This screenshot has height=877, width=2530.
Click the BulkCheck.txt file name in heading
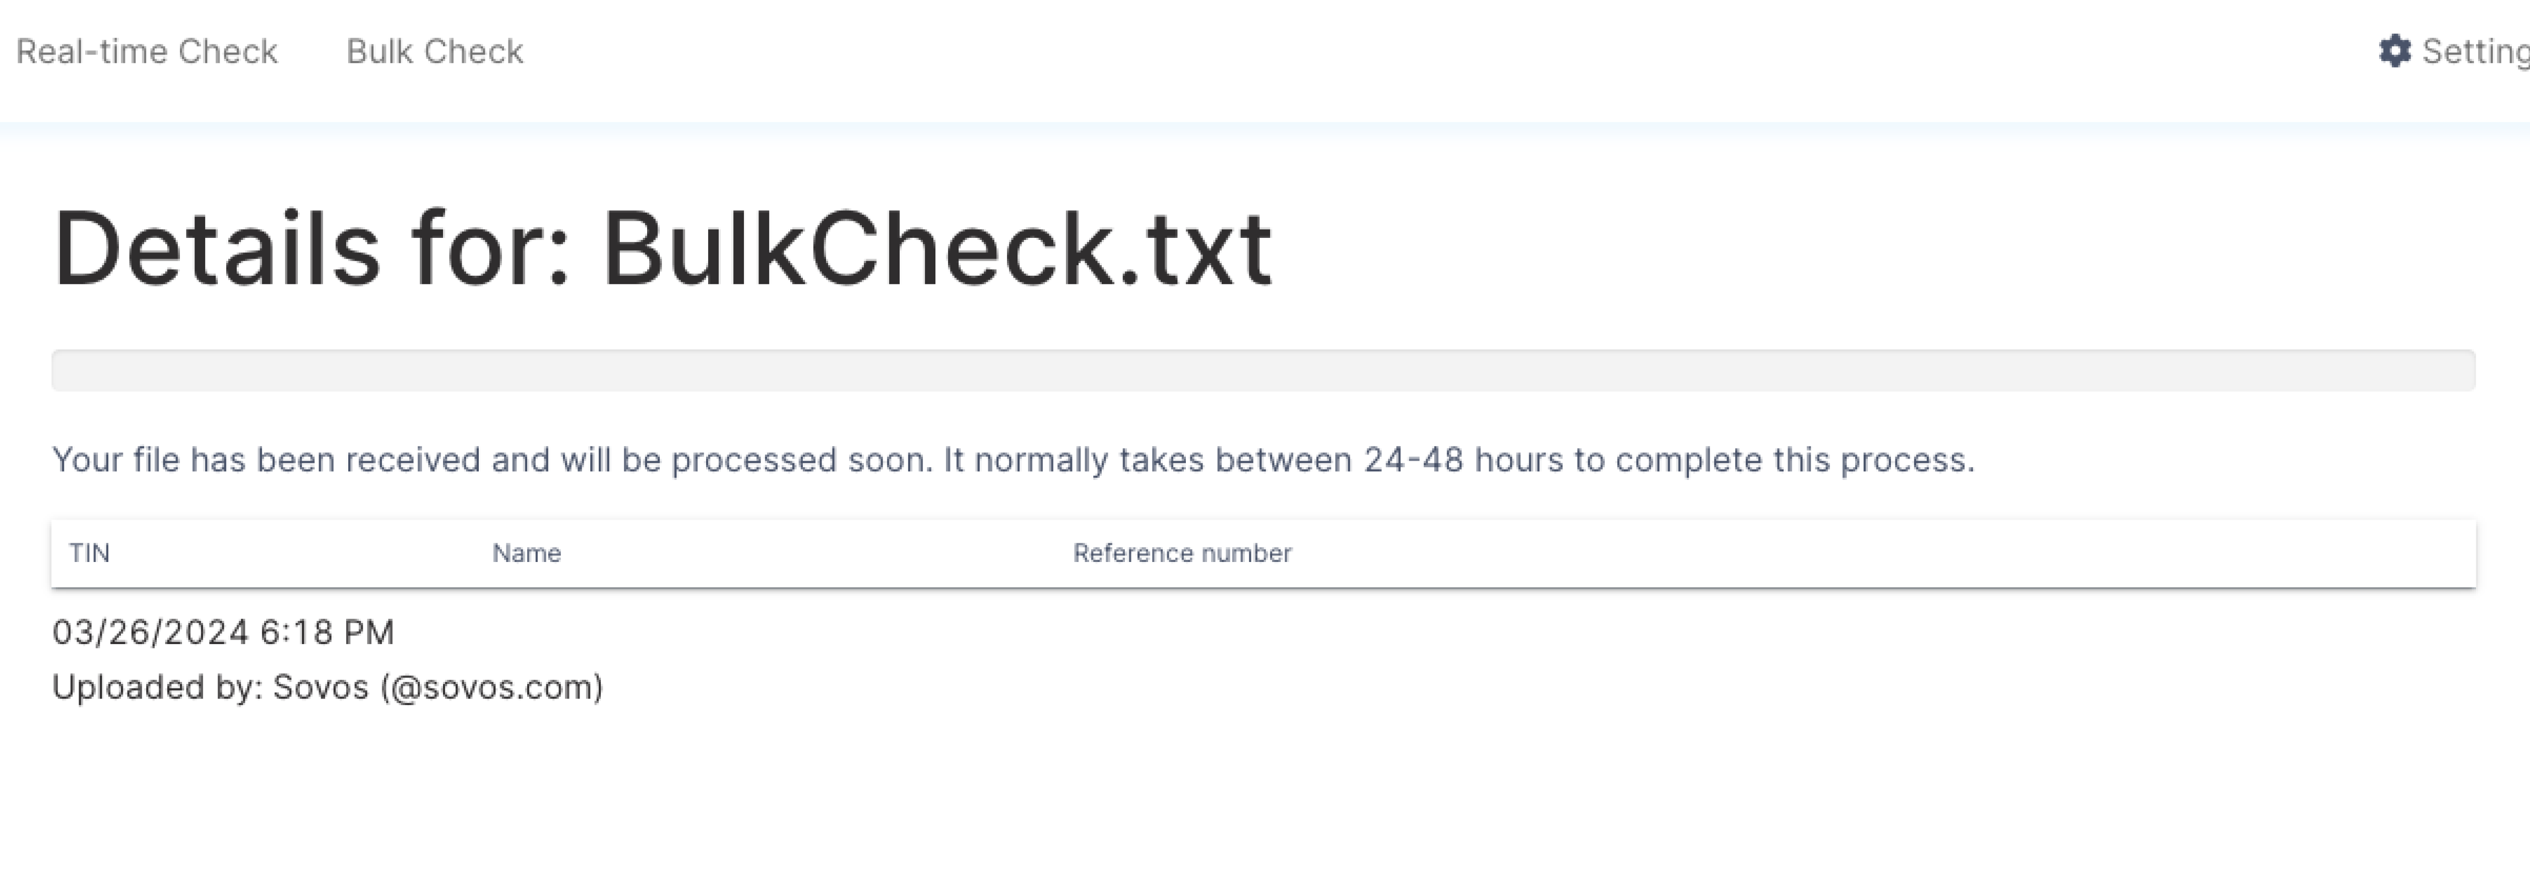pyautogui.click(x=937, y=248)
